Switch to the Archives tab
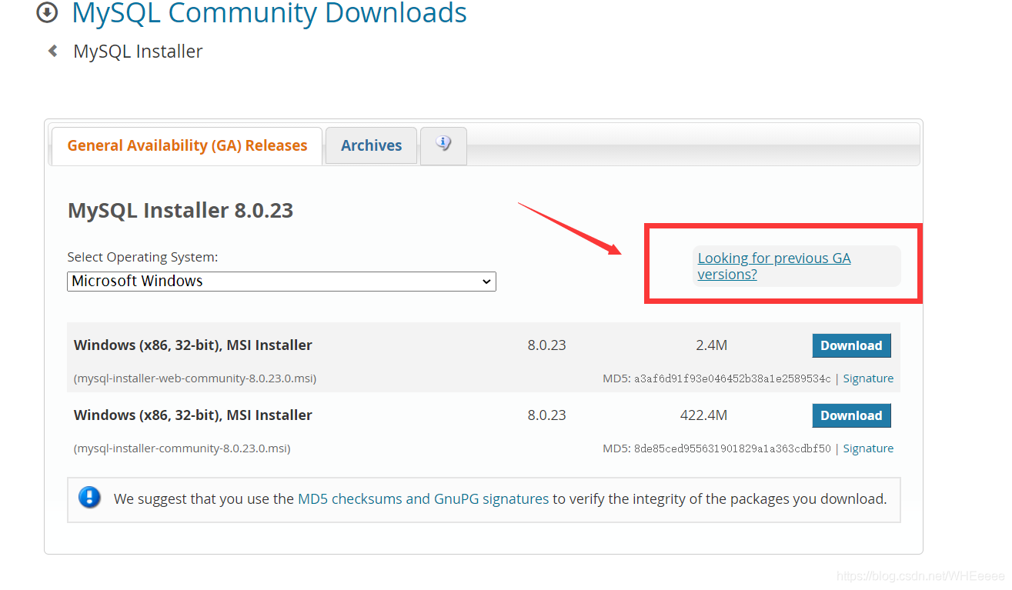1012x590 pixels. [x=371, y=146]
